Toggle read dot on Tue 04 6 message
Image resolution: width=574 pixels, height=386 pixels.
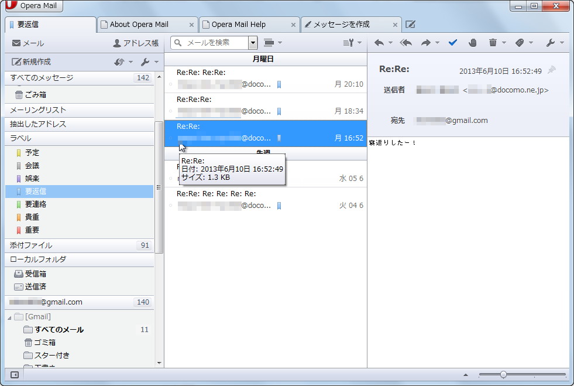coord(171,206)
